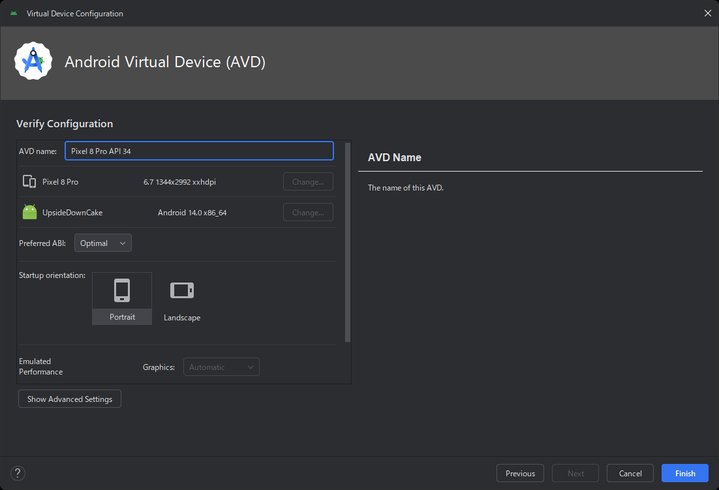Toggle Portrait as startup orientation
This screenshot has height=490, width=719.
pos(122,298)
